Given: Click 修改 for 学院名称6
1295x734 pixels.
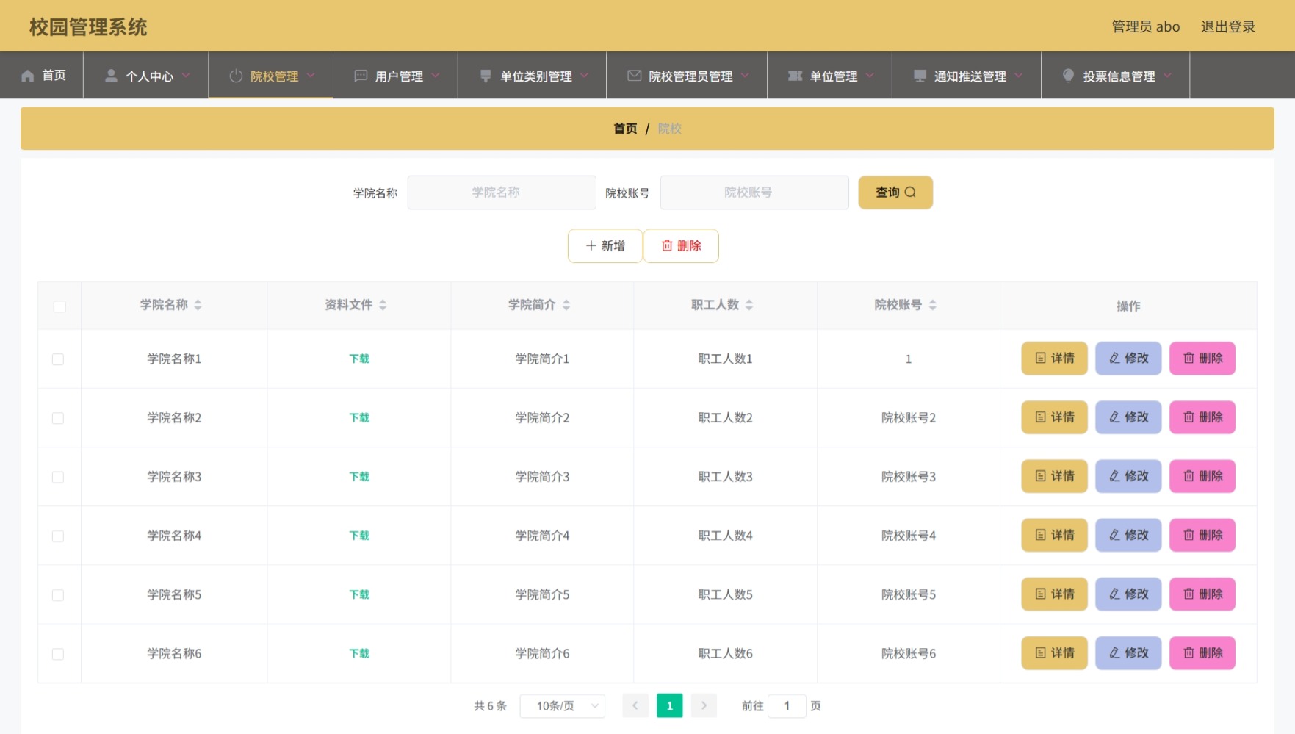Looking at the screenshot, I should pyautogui.click(x=1128, y=652).
